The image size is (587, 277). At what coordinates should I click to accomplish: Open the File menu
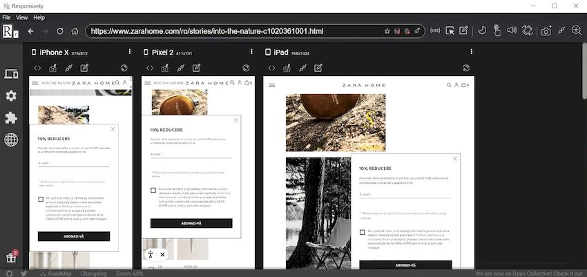click(6, 17)
